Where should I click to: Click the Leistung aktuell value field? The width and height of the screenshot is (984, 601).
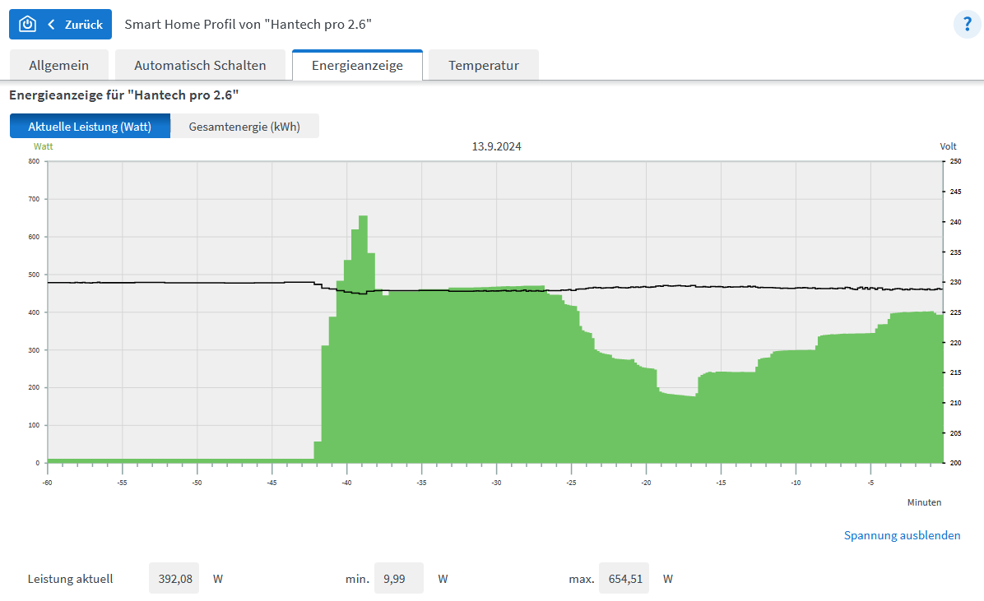[x=174, y=579]
